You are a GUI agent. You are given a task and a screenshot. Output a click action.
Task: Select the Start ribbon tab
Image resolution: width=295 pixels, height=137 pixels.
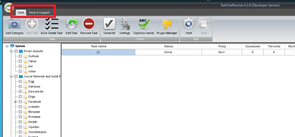click(21, 13)
